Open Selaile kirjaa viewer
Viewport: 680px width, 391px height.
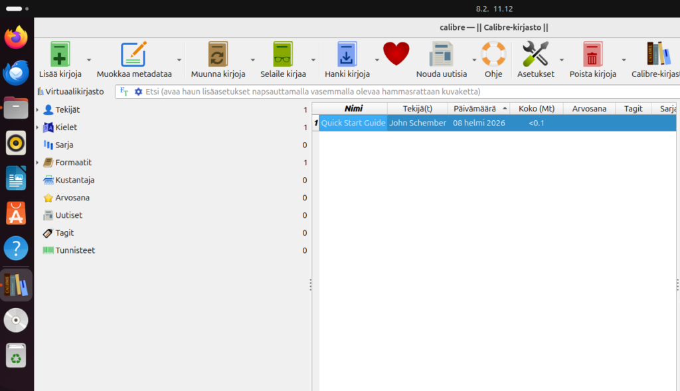tap(283, 54)
